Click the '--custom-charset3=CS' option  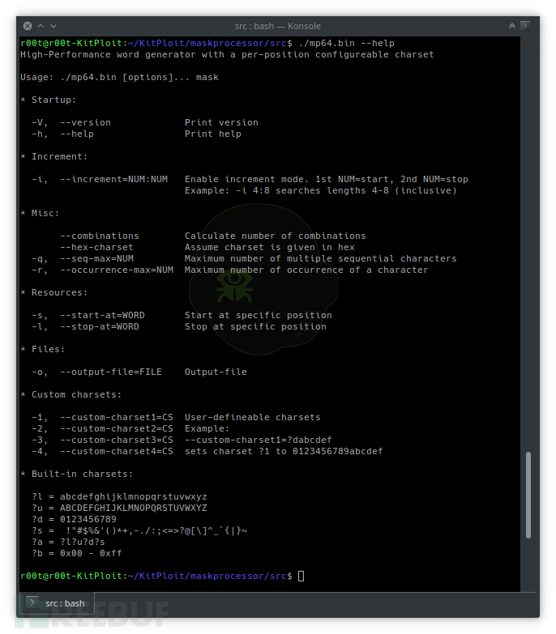(x=117, y=440)
